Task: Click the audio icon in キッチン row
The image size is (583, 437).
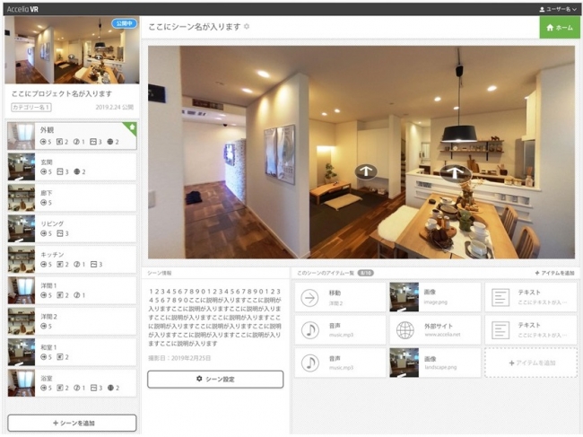Action: coord(79,265)
